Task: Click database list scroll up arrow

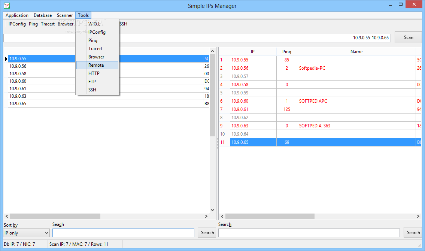Action: click(213, 51)
